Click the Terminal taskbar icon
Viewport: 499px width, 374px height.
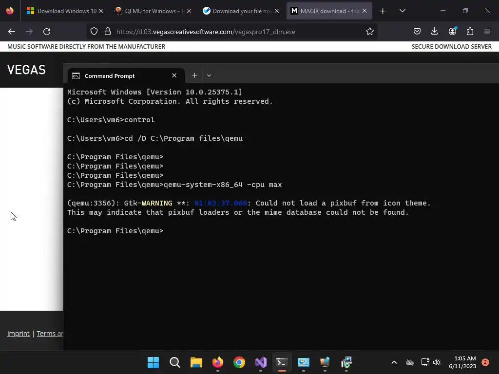click(282, 362)
